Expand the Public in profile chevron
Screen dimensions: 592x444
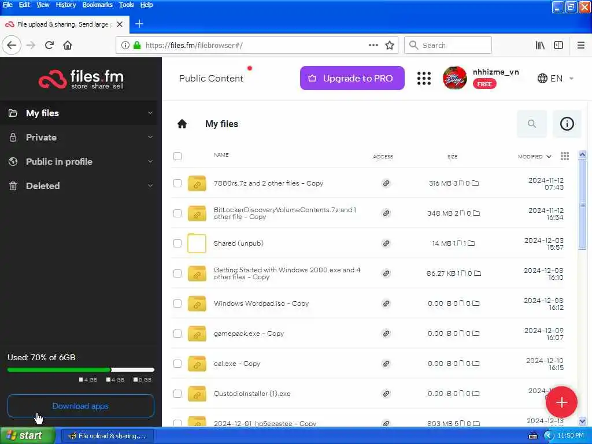(x=150, y=161)
